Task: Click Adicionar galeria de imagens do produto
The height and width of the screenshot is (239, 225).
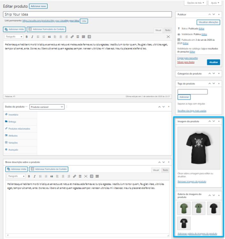Action: tap(197, 234)
